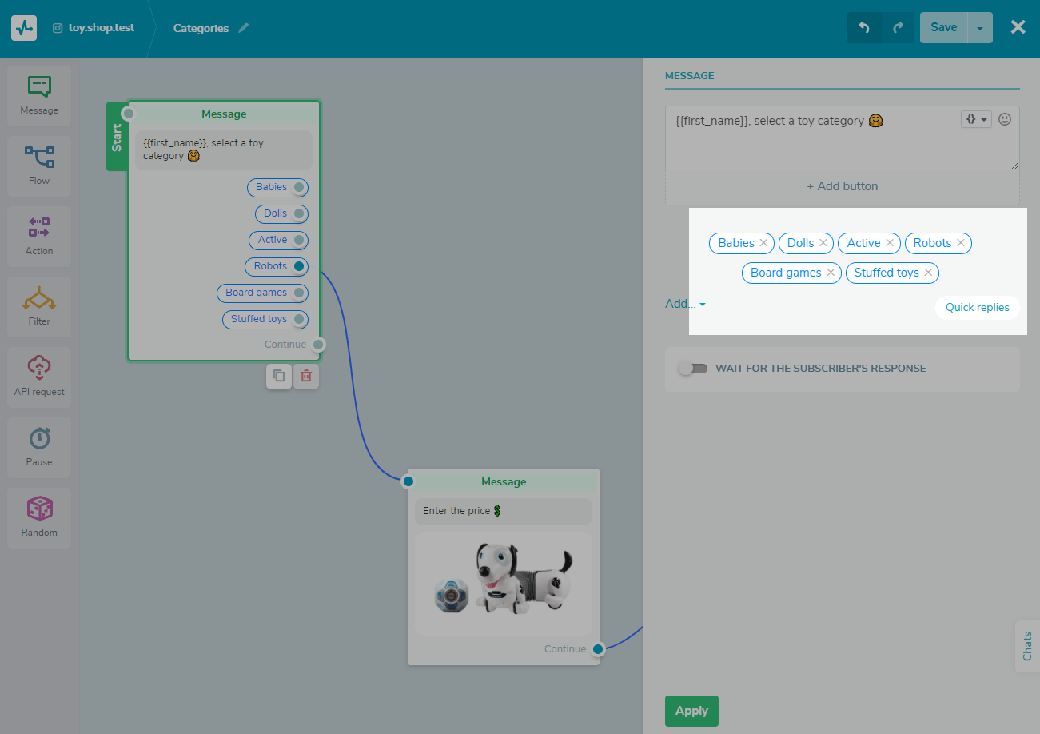Apply the message changes
The width and height of the screenshot is (1040, 734).
691,711
